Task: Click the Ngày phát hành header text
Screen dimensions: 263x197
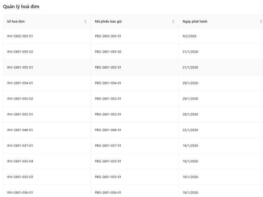Action: click(x=195, y=22)
